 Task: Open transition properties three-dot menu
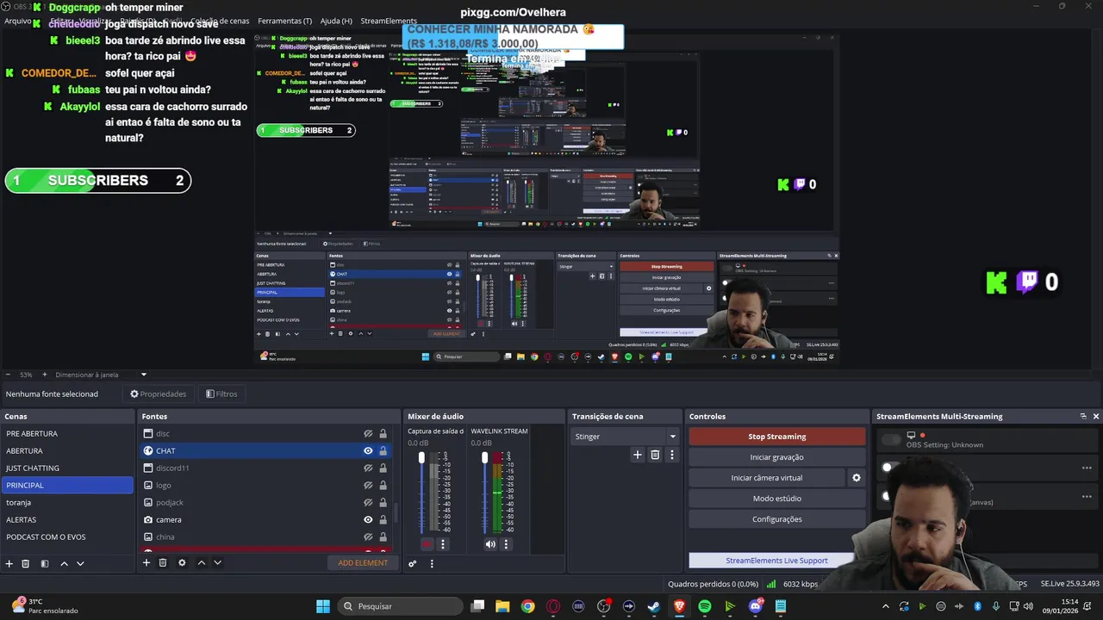[x=672, y=455]
